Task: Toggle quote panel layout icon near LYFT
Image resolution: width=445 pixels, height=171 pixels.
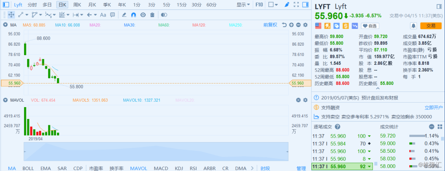Action: (x=439, y=7)
